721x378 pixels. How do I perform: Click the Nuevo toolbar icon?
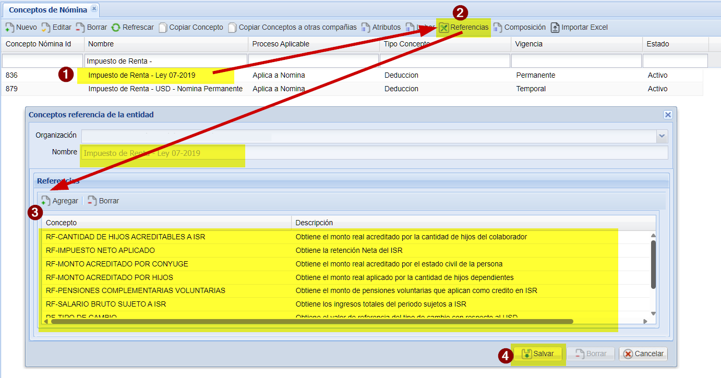click(9, 28)
